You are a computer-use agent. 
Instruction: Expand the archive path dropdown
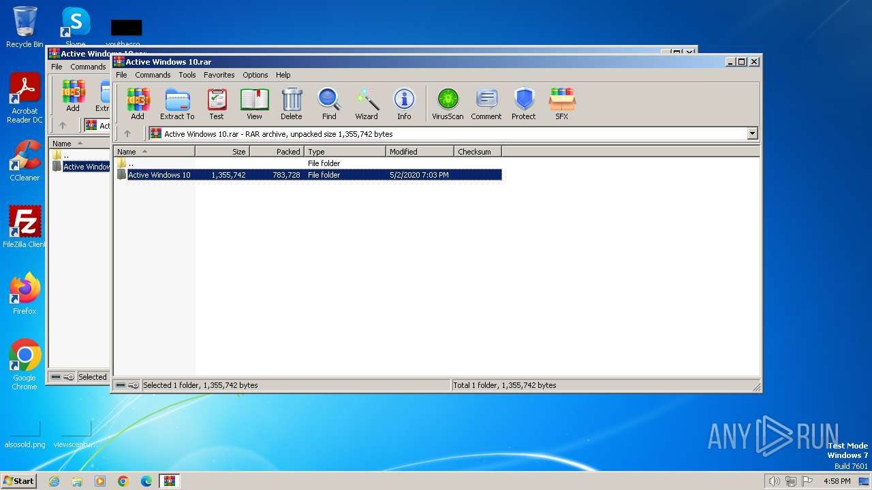(753, 133)
